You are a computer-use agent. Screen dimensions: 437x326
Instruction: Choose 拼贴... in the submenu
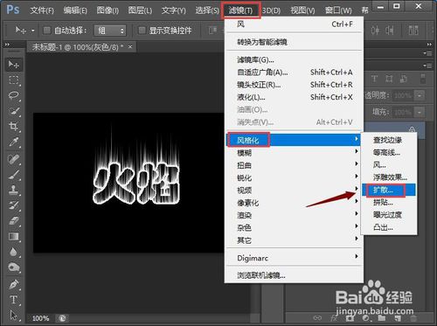click(389, 202)
